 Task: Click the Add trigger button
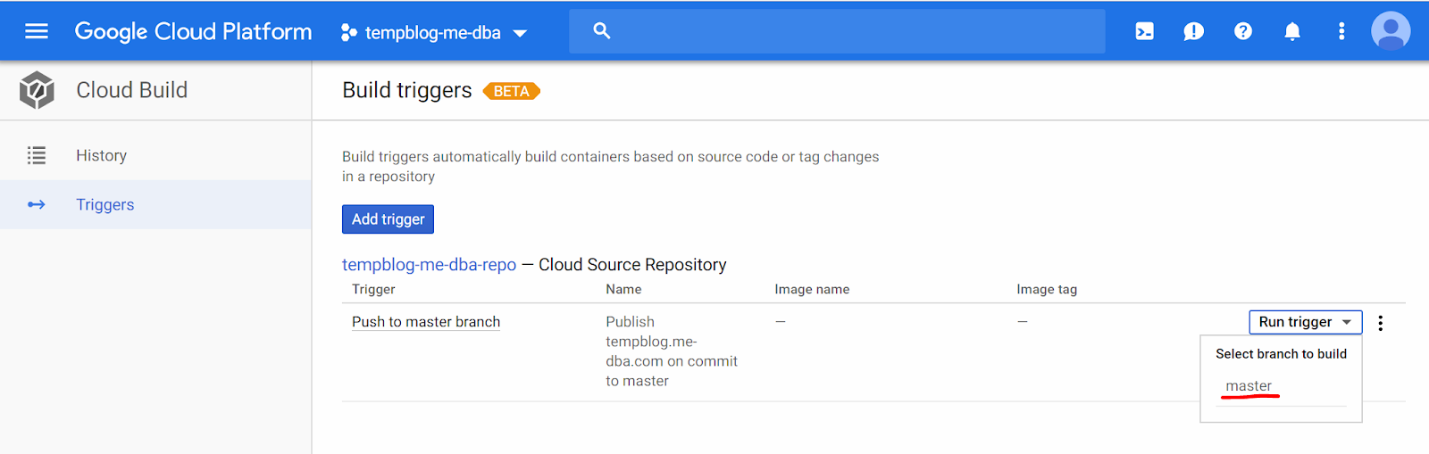pyautogui.click(x=388, y=219)
